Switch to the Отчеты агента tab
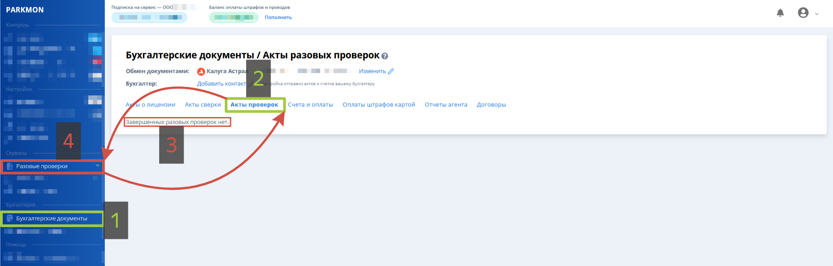The height and width of the screenshot is (266, 833). pos(446,105)
